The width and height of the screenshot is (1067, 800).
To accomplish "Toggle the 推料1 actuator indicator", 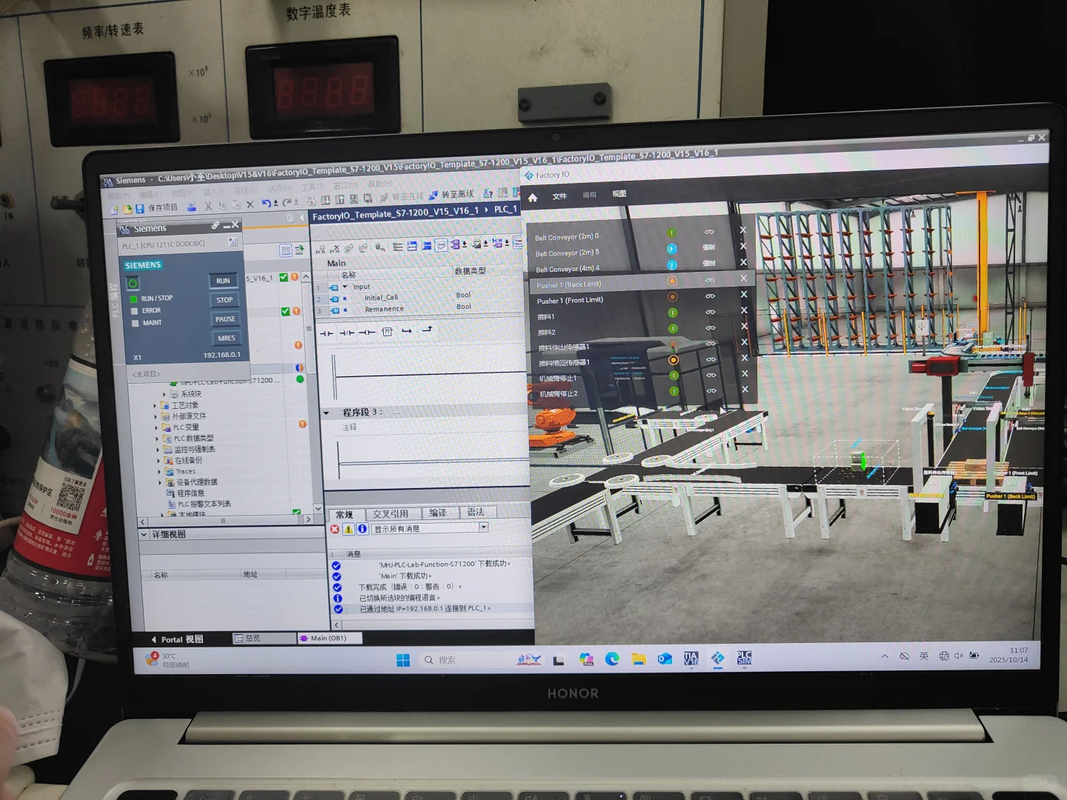I will 673,313.
